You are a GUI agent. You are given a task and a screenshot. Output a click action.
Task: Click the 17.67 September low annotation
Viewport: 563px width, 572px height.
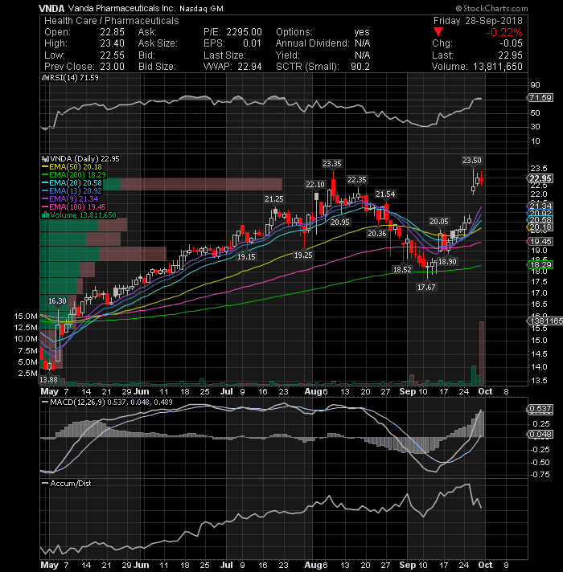point(426,288)
